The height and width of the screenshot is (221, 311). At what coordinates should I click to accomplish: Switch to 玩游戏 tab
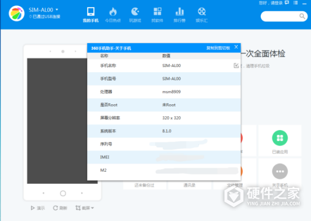click(x=135, y=15)
